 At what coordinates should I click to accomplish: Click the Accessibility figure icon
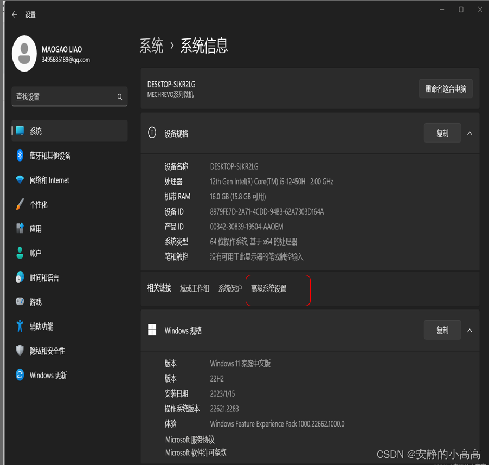coord(20,326)
